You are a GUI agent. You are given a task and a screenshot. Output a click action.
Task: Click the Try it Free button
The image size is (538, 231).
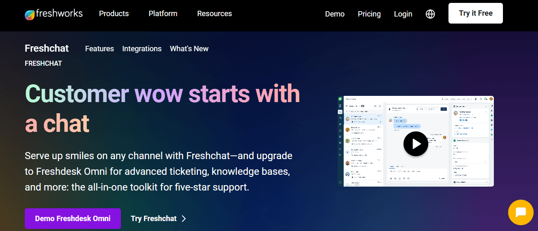click(476, 13)
